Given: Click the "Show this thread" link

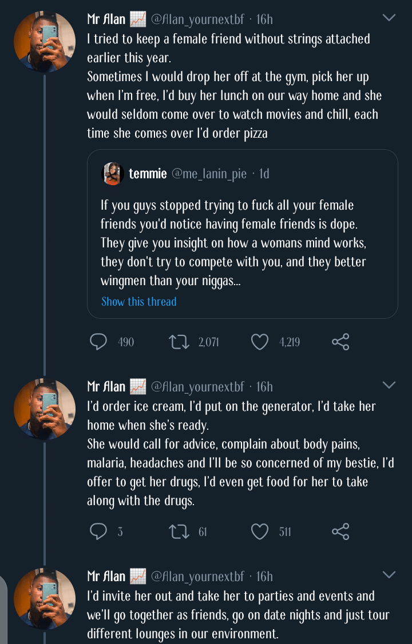Looking at the screenshot, I should click(x=139, y=302).
